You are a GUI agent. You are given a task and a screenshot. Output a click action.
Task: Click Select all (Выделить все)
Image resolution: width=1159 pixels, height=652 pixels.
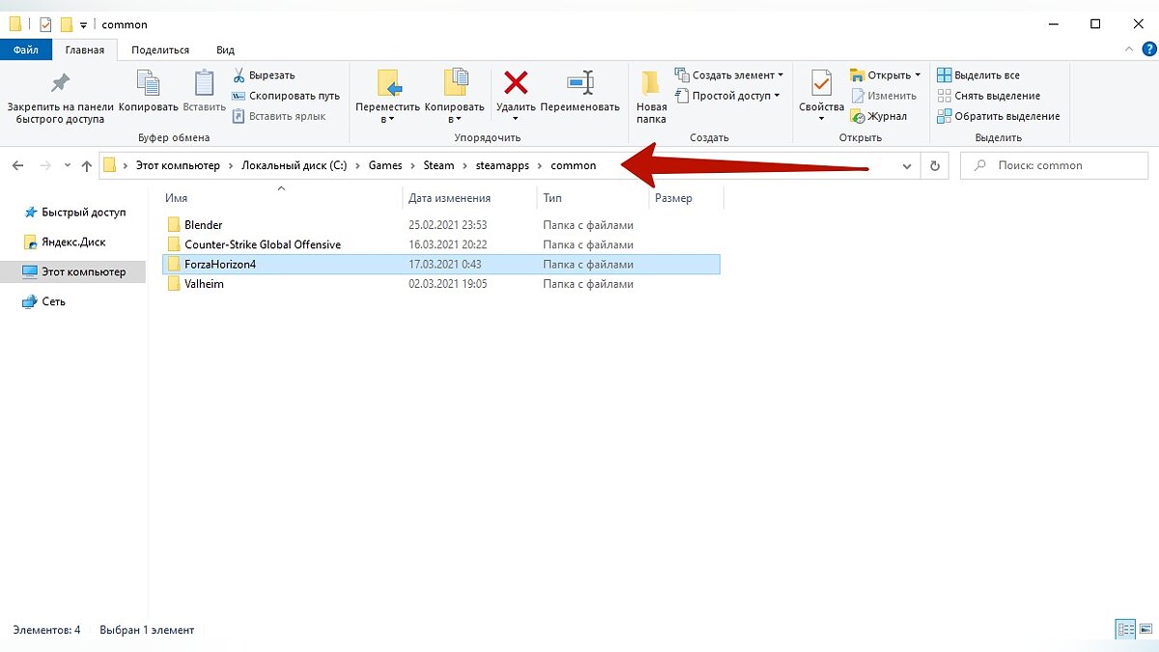tap(977, 75)
